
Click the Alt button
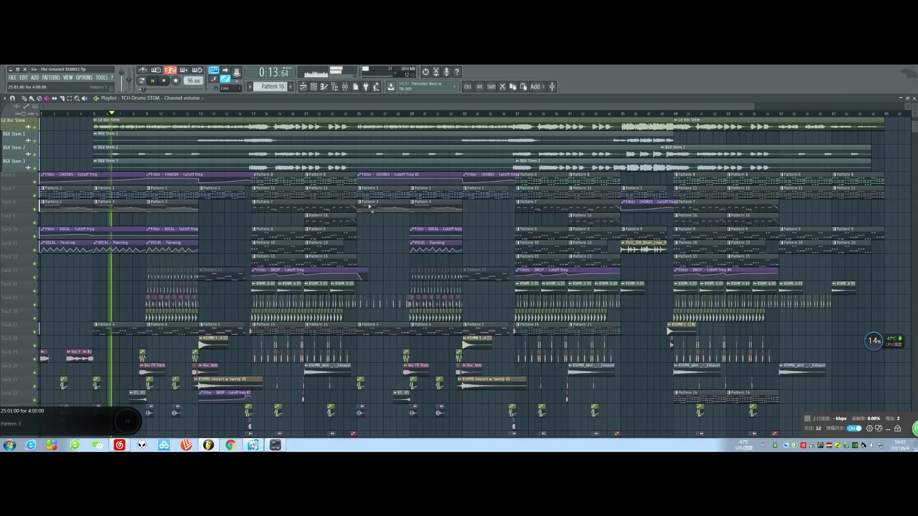(x=480, y=86)
